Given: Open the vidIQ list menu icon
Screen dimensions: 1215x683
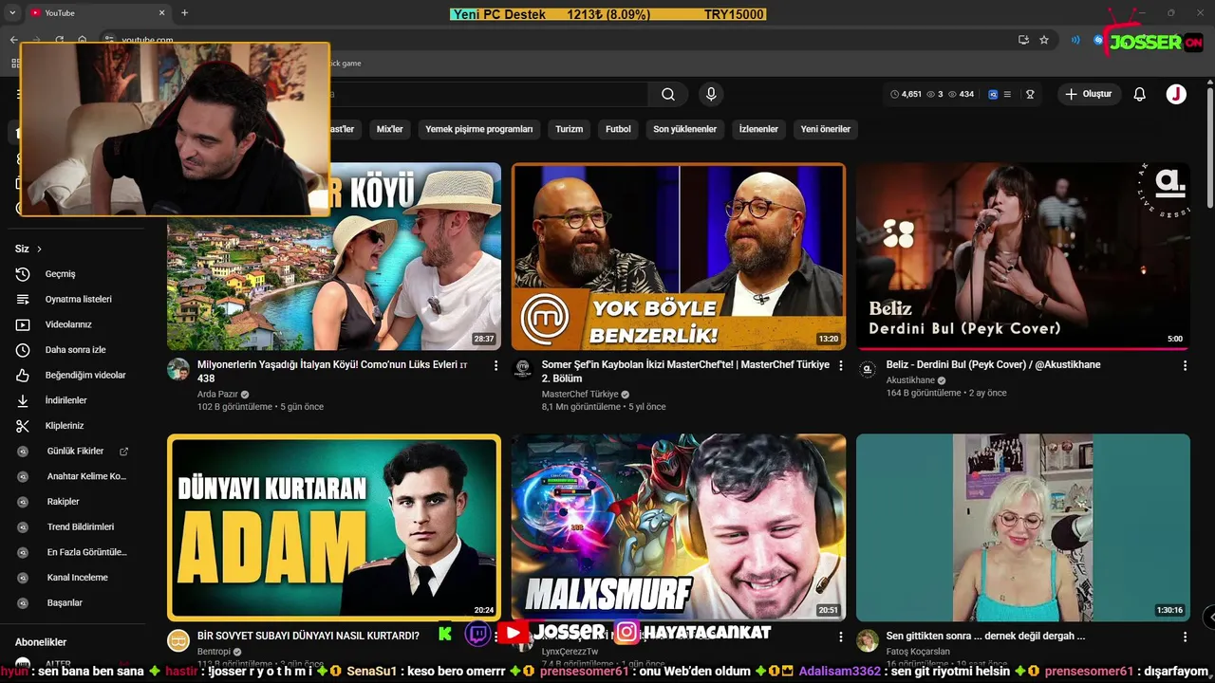Looking at the screenshot, I should click(1007, 94).
